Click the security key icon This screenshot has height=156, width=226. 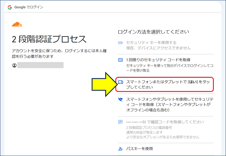click(120, 43)
